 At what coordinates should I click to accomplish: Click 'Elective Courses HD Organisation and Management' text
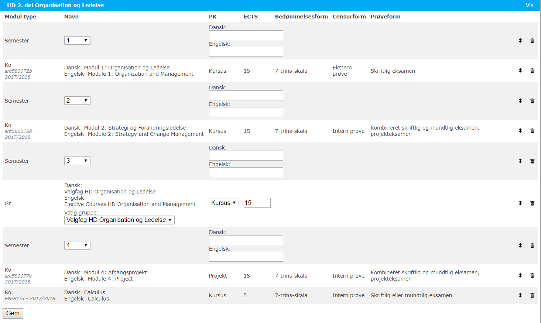click(130, 204)
